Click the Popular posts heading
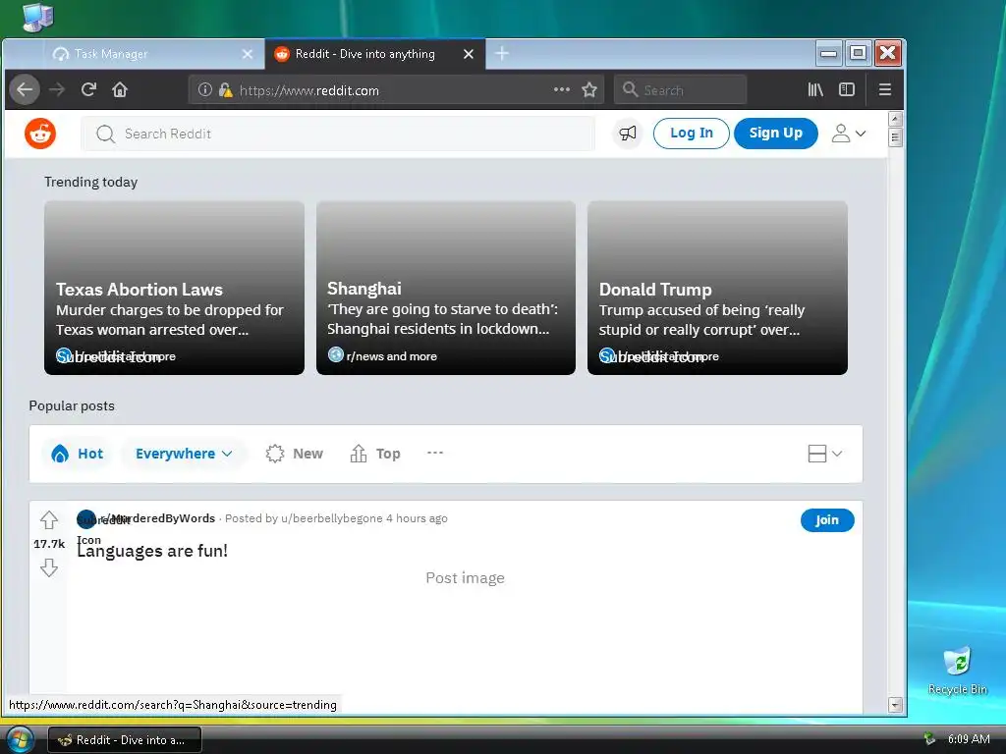1006x754 pixels. coord(72,405)
